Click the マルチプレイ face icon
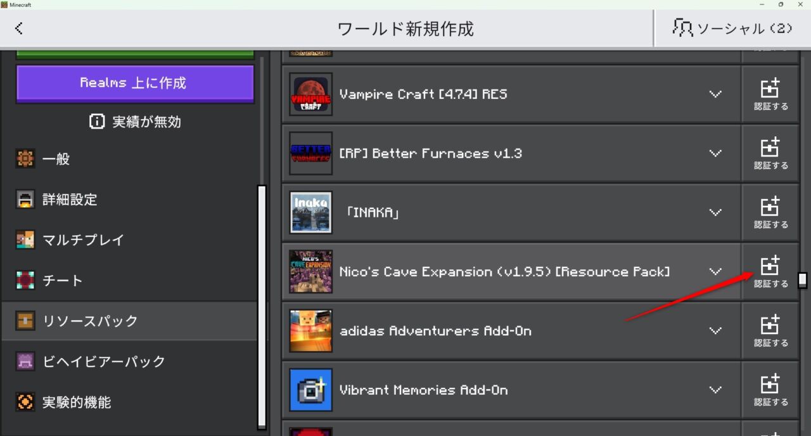 [25, 240]
